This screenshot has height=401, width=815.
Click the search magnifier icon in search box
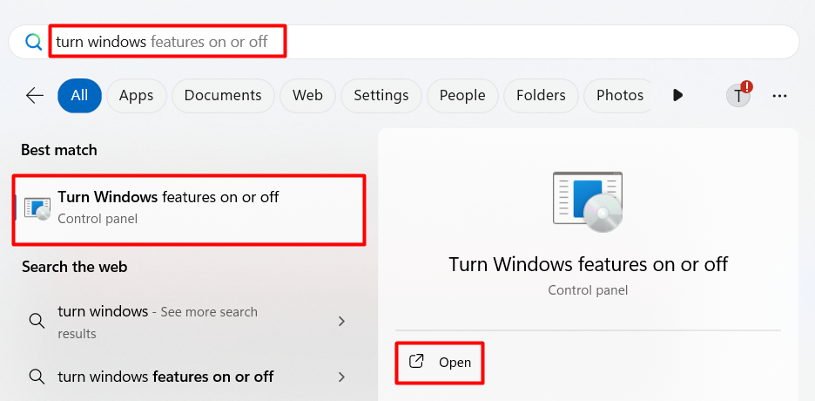click(x=34, y=42)
